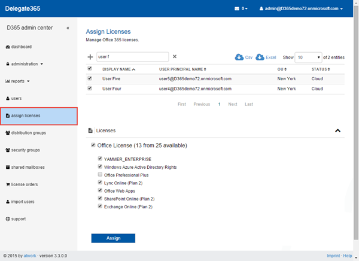This screenshot has height=261, width=359.
Task: Toggle the YAMMER_ENTERPRISE license checkbox
Action: (100, 159)
